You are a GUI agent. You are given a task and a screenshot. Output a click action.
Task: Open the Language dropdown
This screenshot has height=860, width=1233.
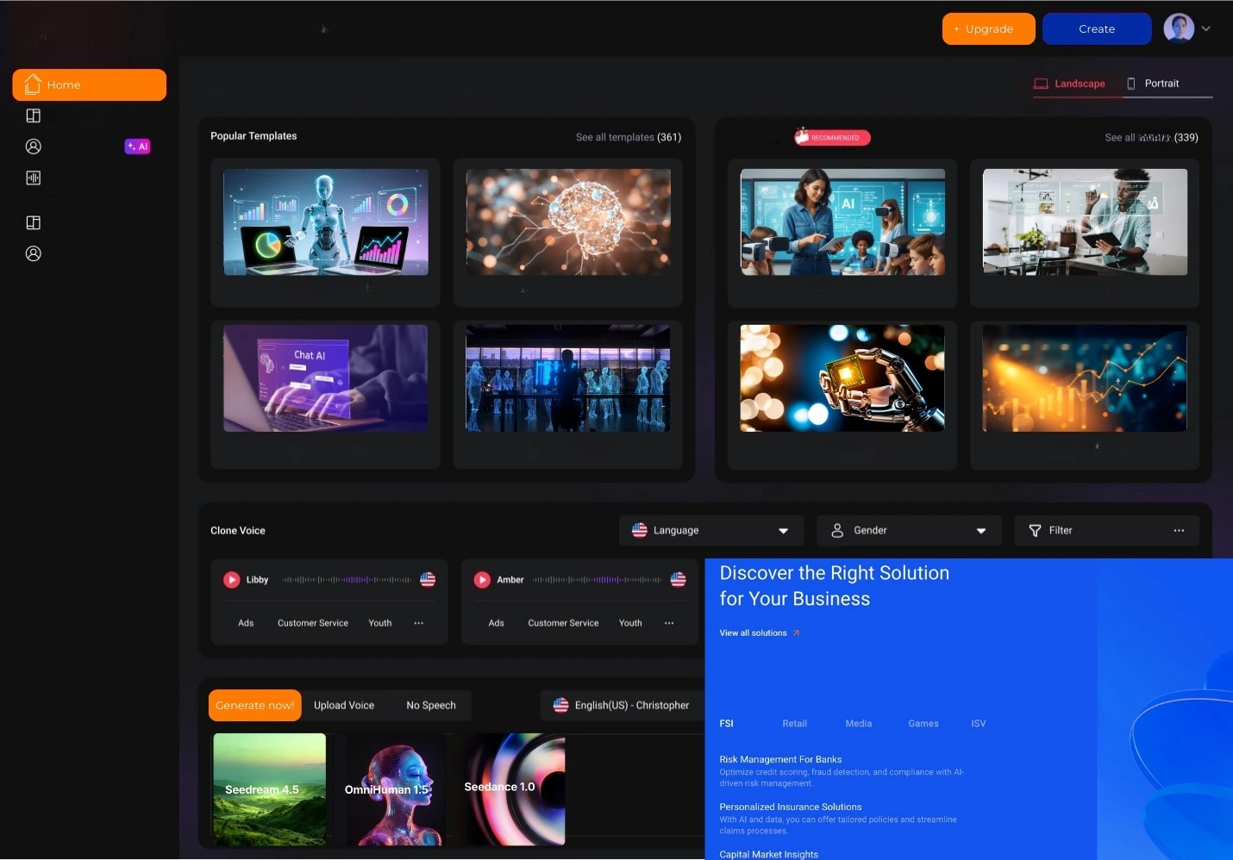(x=710, y=530)
